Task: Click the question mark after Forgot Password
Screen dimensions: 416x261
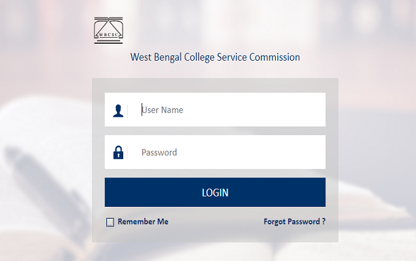Action: 323,222
